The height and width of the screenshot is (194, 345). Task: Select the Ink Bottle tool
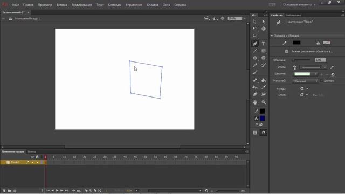tap(255, 87)
